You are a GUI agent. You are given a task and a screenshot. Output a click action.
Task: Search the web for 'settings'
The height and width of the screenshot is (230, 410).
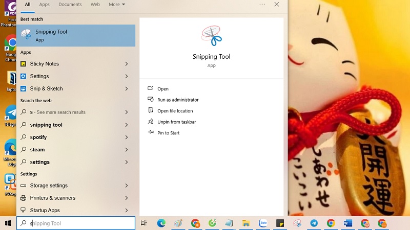click(40, 162)
